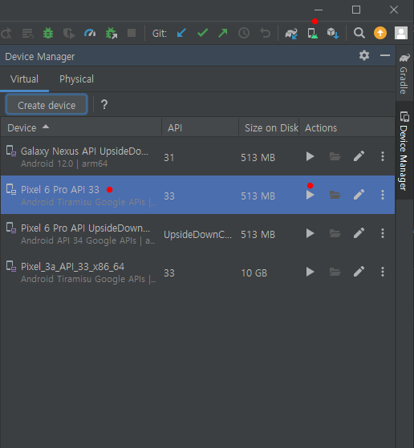Open Pixel 6 Pro UpsideDown folder
Viewport: 414px width, 448px height.
(x=335, y=233)
